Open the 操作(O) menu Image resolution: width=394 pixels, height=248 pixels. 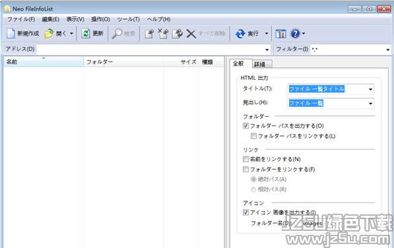100,19
